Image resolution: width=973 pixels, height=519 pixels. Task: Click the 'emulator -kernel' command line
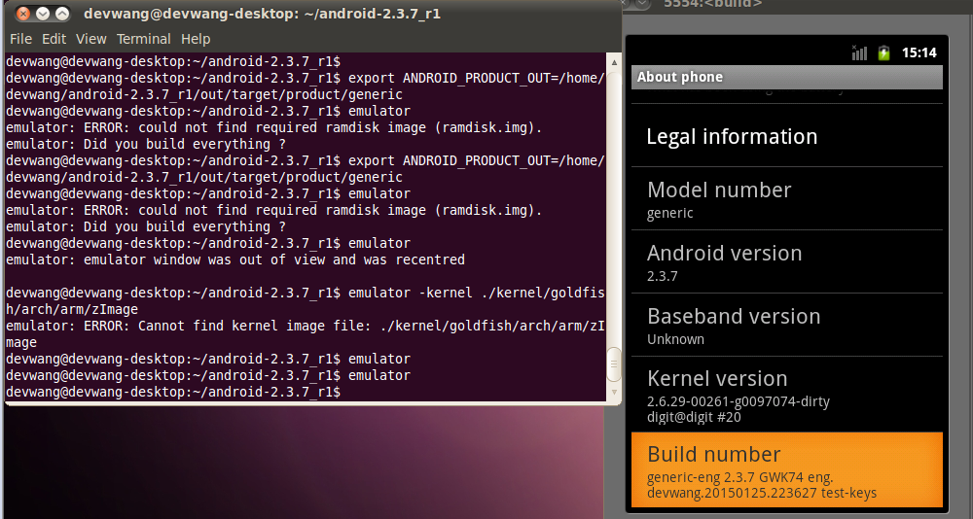click(306, 300)
